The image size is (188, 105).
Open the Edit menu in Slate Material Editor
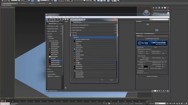coord(58,17)
